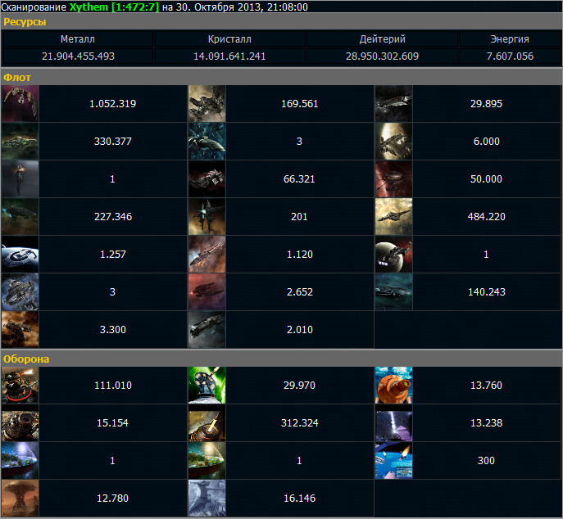Click the Металл column header

(x=78, y=39)
